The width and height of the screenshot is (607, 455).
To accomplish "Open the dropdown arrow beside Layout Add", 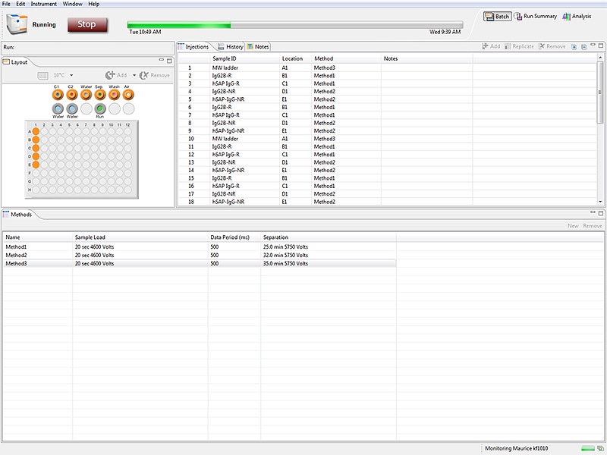I will coord(134,75).
